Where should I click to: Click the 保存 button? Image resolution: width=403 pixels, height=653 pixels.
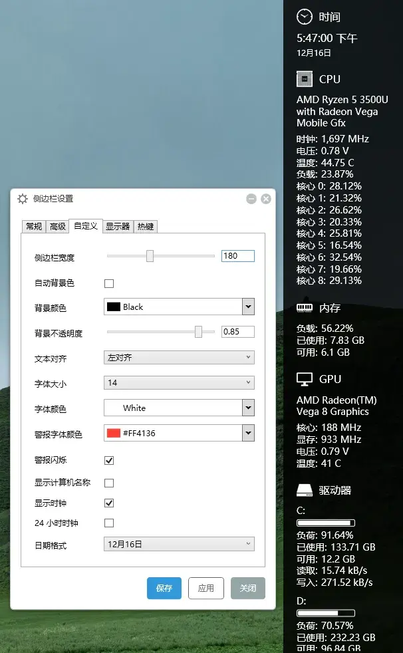(x=164, y=588)
